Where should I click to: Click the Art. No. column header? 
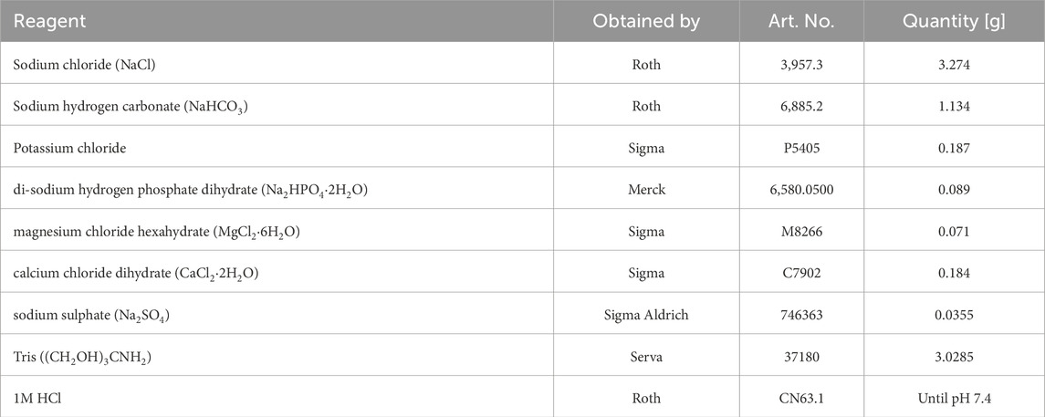[x=801, y=21]
